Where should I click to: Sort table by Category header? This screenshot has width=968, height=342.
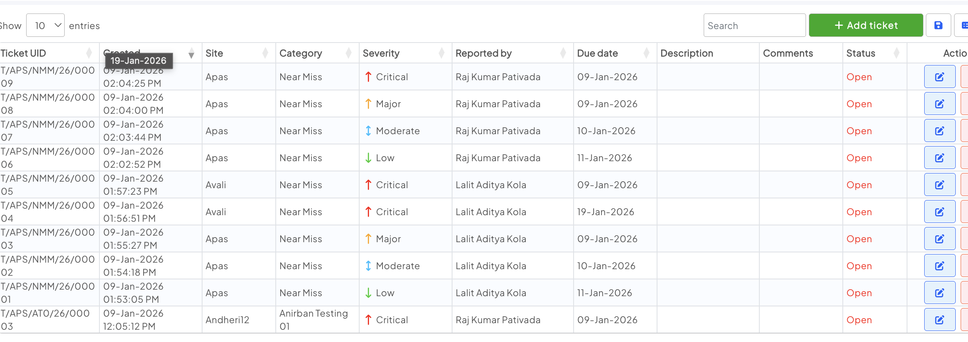[301, 53]
